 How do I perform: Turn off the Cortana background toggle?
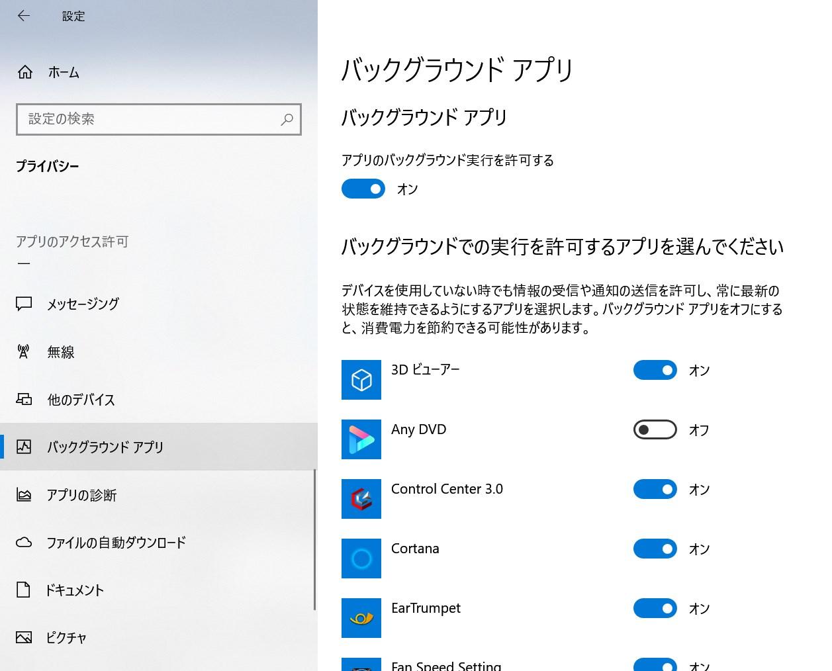(655, 549)
